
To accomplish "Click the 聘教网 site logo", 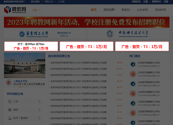I will [x=15, y=10].
